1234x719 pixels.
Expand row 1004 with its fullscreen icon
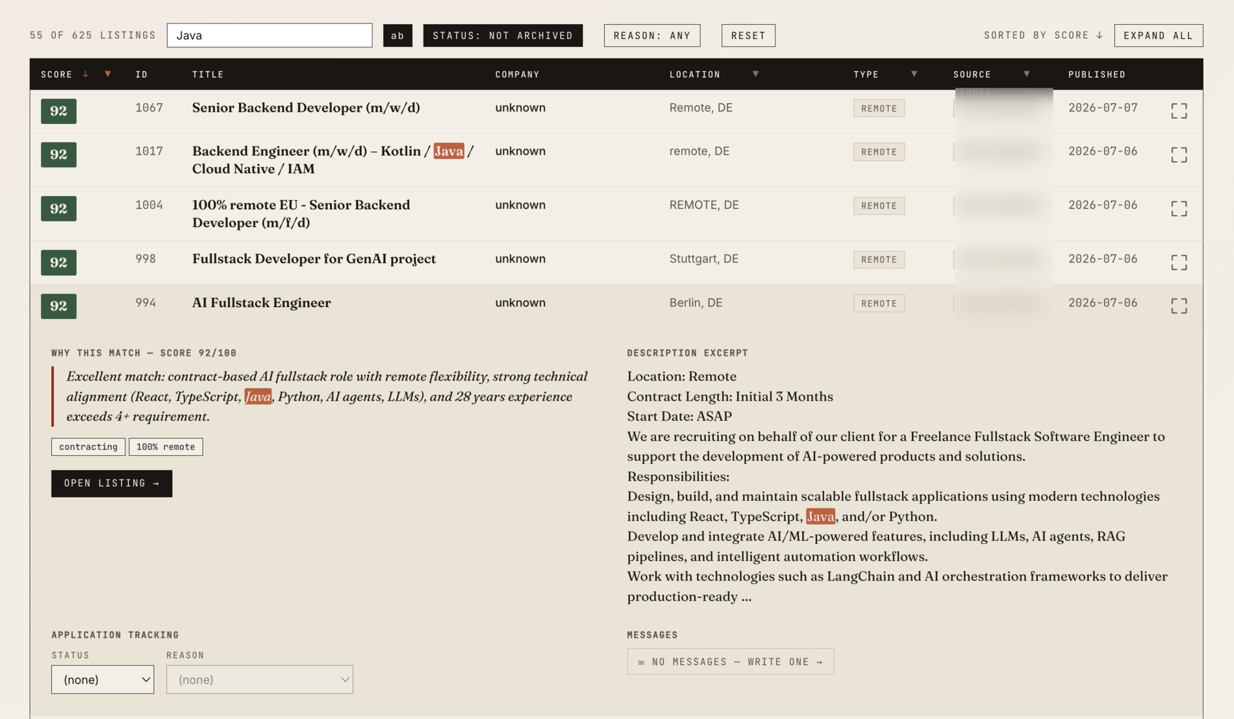coord(1179,208)
